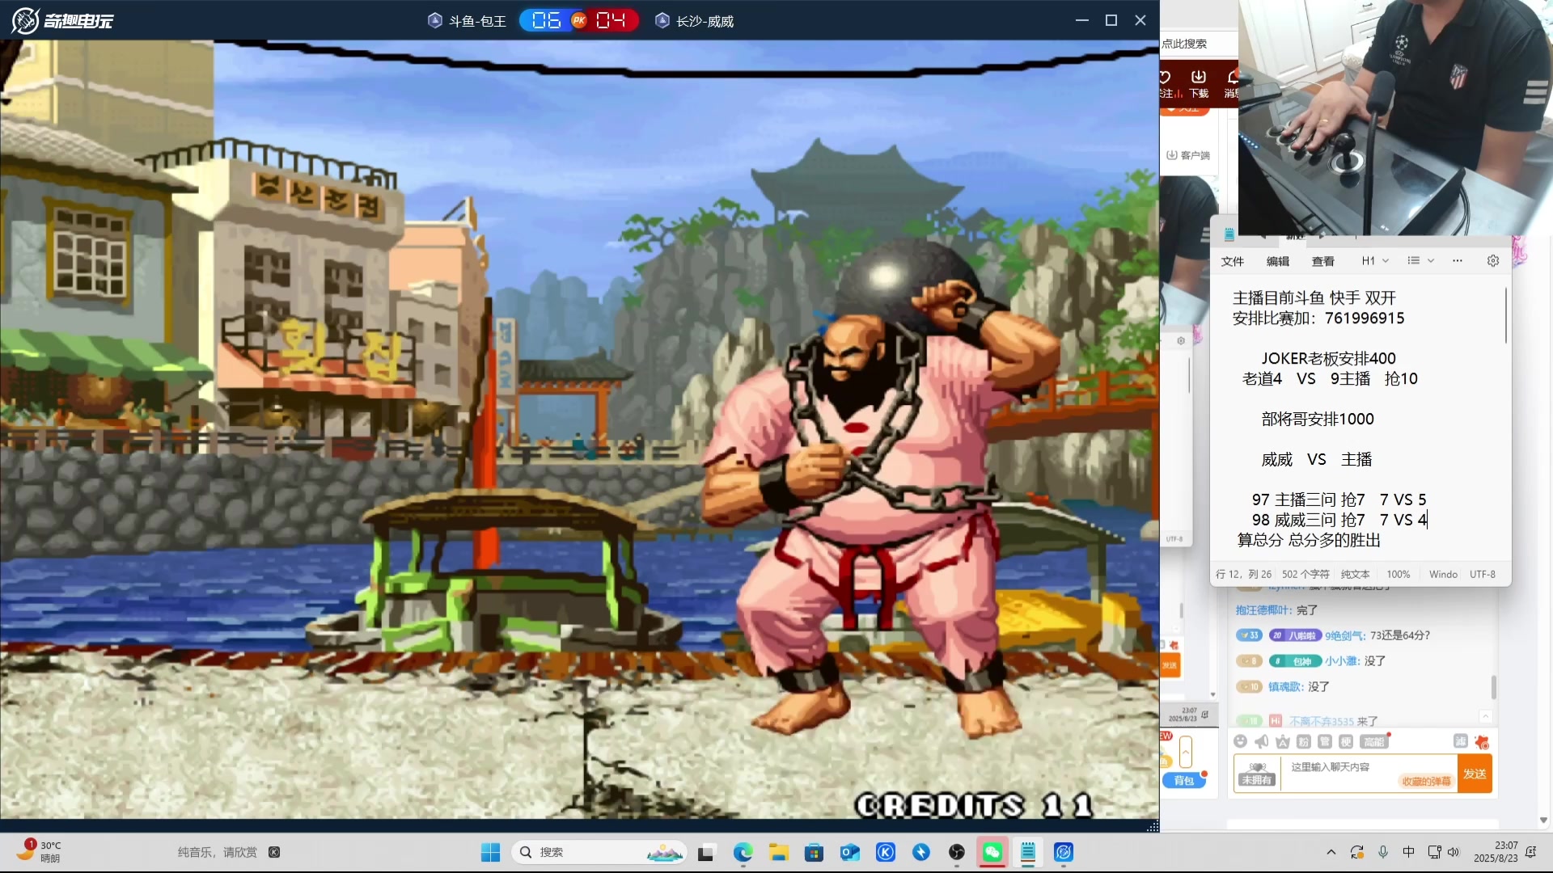
Task: Open Task View on the taskbar
Action: pos(706,852)
